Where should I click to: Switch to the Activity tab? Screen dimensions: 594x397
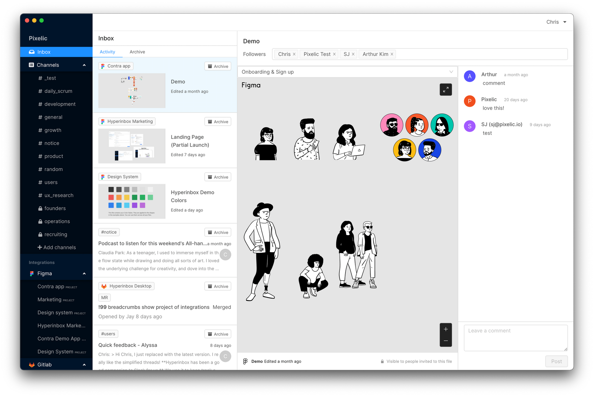(x=107, y=52)
